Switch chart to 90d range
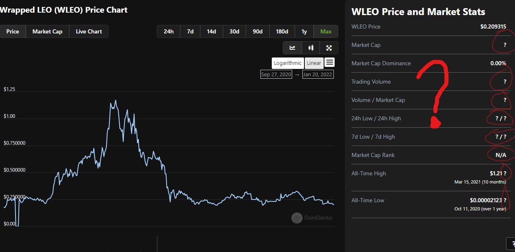The image size is (515, 252). point(257,31)
